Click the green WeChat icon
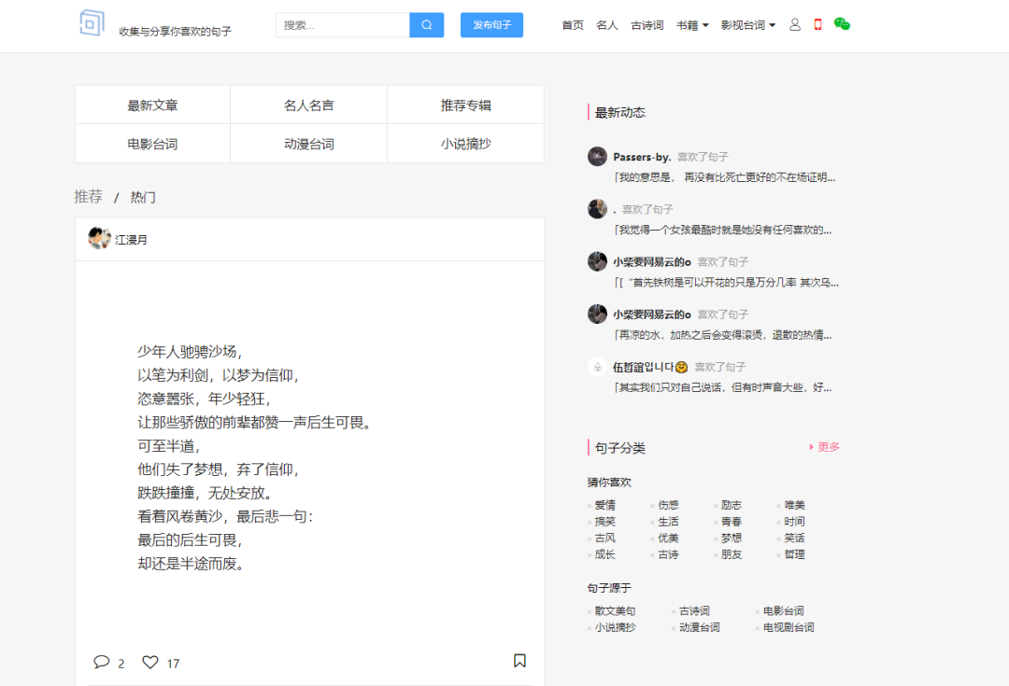The width and height of the screenshot is (1009, 686). (842, 25)
